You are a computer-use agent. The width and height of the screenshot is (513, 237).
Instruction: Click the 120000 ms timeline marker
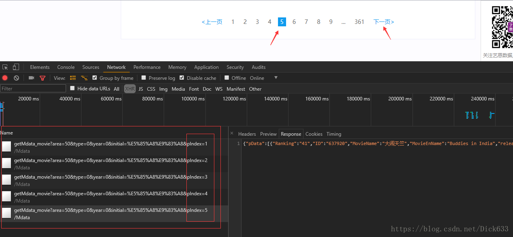point(235,99)
